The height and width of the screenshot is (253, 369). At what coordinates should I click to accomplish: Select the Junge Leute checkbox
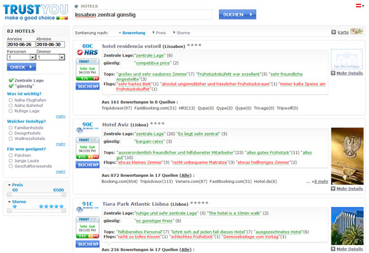coord(10,161)
